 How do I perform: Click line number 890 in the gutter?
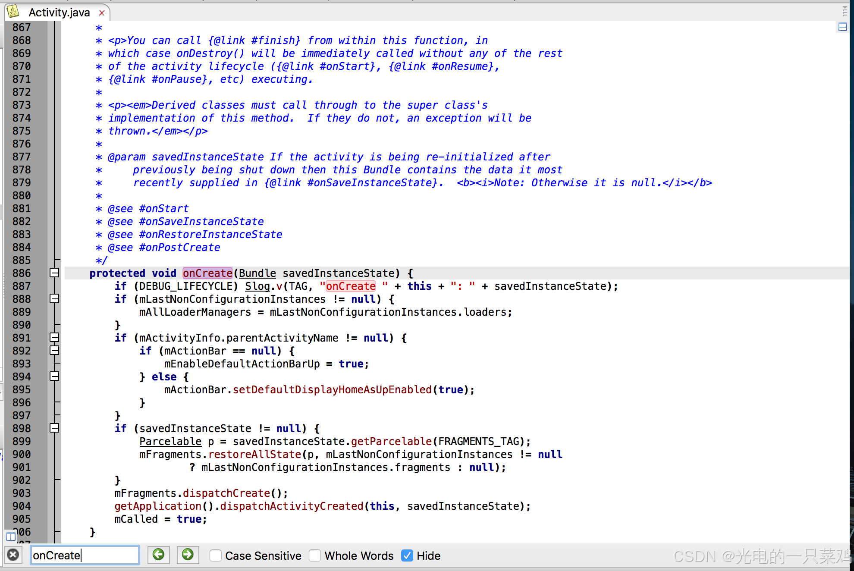(x=22, y=325)
